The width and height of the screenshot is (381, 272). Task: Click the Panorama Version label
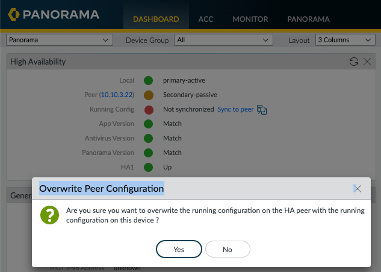tap(108, 153)
